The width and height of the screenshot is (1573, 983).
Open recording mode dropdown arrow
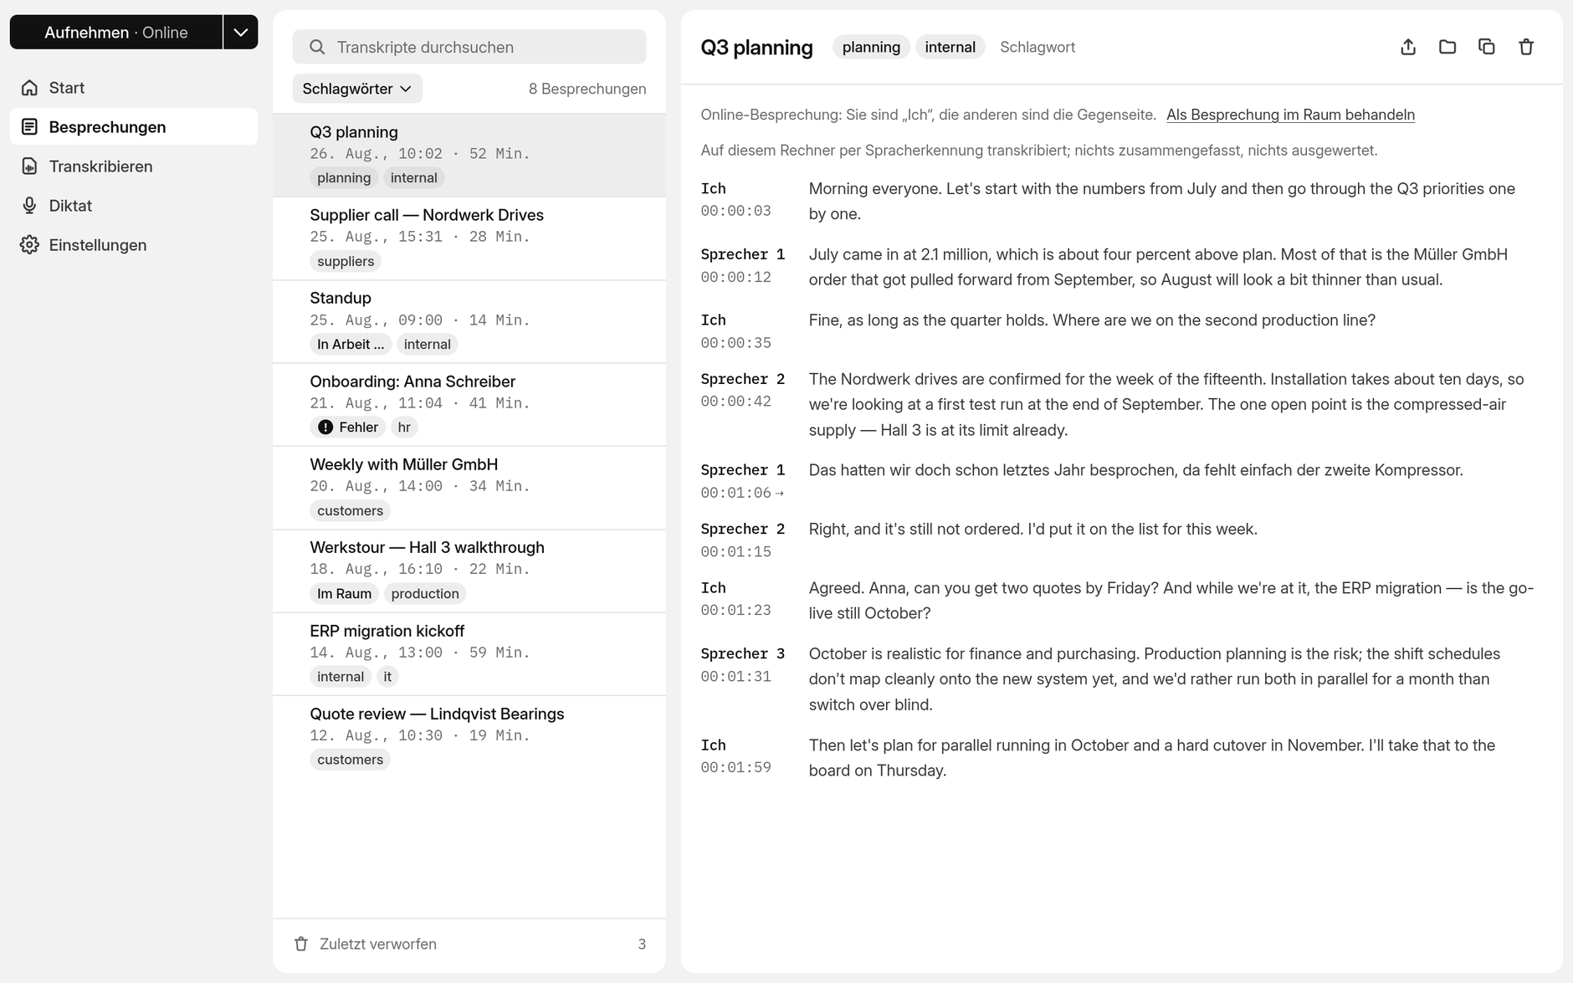[x=241, y=33]
